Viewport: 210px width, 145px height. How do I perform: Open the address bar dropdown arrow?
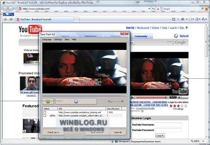[149, 9]
